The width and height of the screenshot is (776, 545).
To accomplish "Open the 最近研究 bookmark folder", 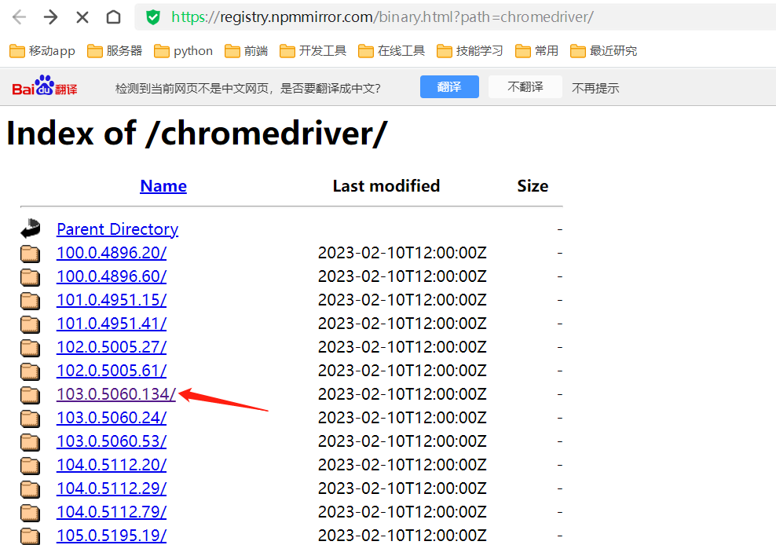I will pyautogui.click(x=604, y=51).
